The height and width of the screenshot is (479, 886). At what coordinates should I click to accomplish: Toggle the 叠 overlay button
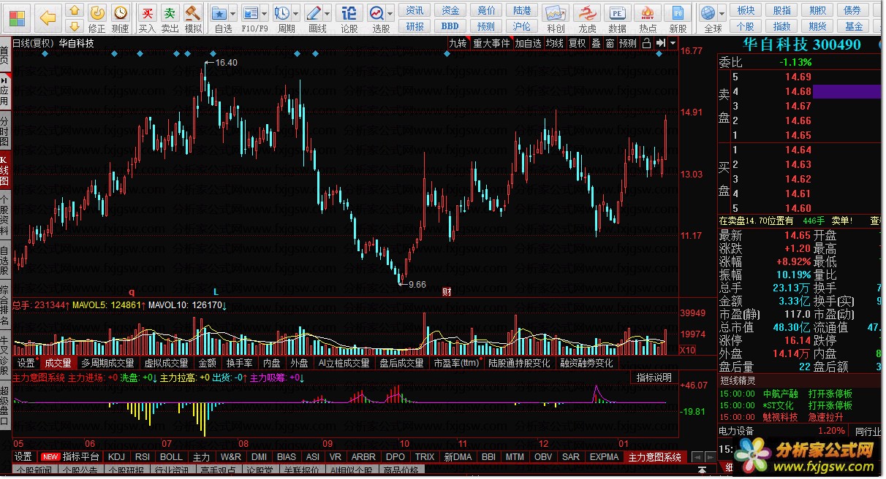[596, 43]
